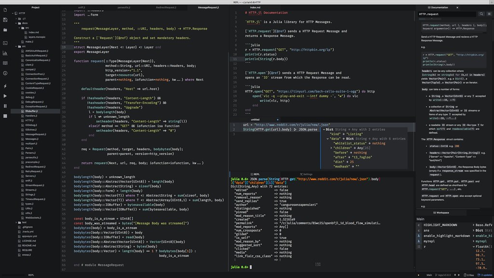This screenshot has width=494, height=278.
Task: Collapse the top-level src folder
Action: (x=16, y=46)
